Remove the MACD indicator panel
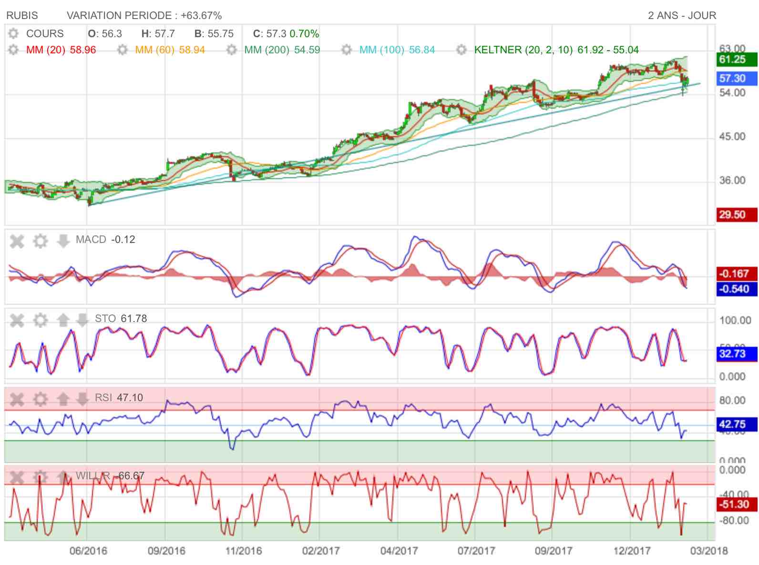The image size is (759, 565). click(17, 241)
